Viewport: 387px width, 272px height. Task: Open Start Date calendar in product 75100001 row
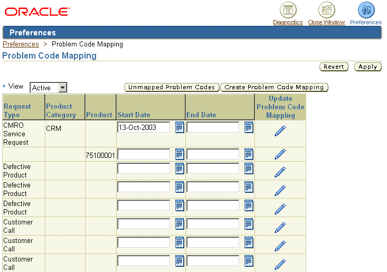pyautogui.click(x=180, y=154)
